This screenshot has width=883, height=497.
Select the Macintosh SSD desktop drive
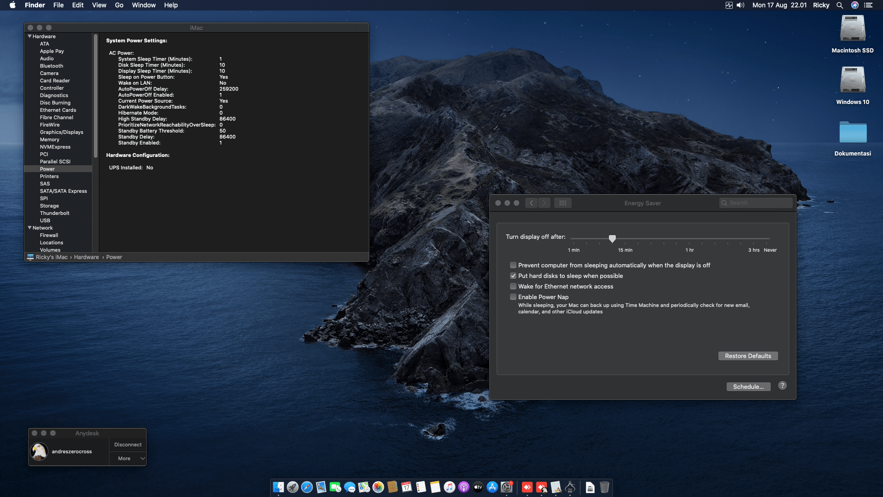click(853, 34)
